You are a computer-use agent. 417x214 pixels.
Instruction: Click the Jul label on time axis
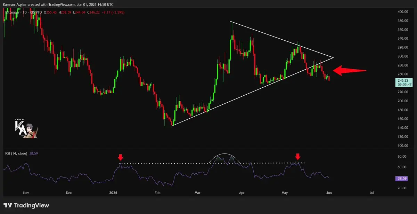click(372, 192)
